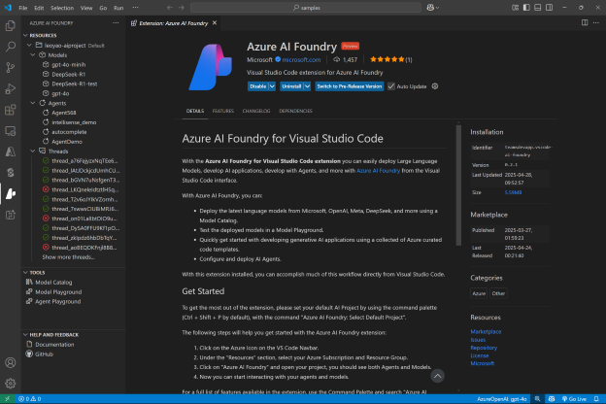Click the command center search box
Viewport: 606px width, 404px height.
[x=306, y=8]
